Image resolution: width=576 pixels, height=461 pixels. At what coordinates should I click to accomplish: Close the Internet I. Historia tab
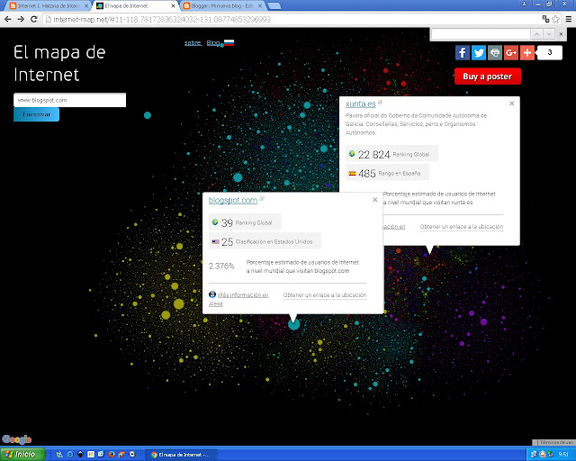[x=86, y=6]
